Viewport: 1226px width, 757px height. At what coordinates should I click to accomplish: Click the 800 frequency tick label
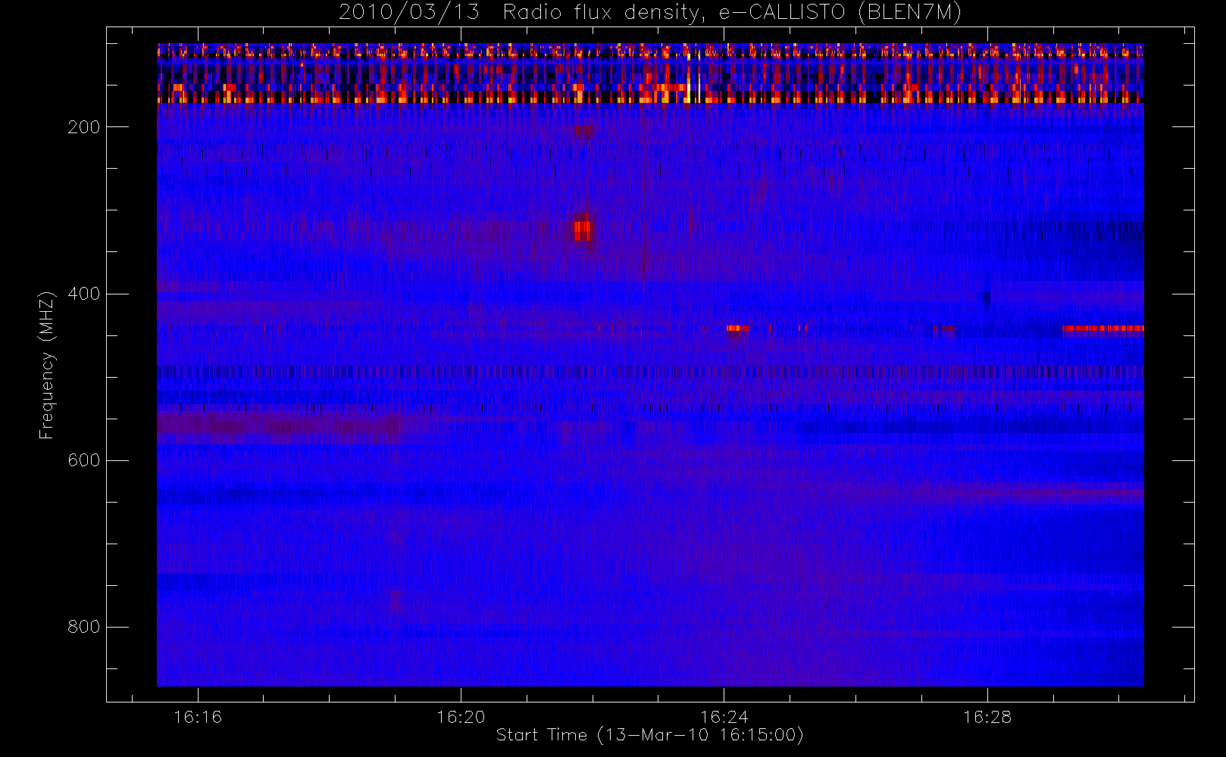[x=83, y=627]
